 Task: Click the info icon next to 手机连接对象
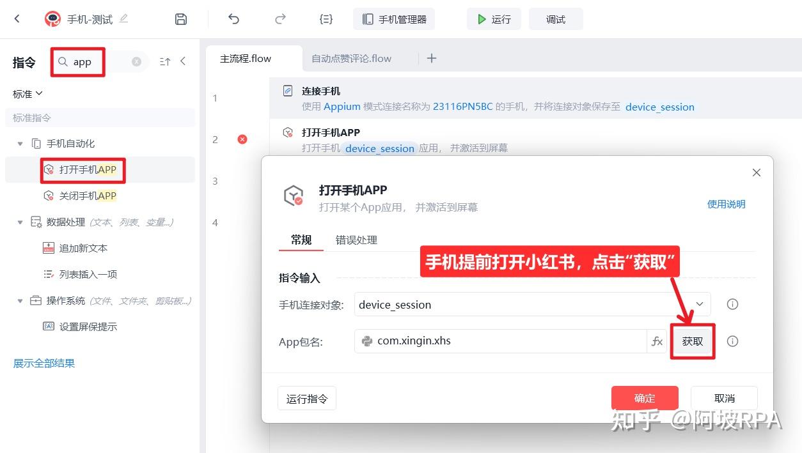coord(732,304)
